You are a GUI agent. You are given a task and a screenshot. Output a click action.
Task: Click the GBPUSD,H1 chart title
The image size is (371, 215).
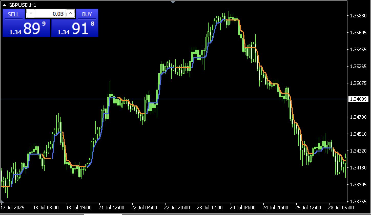coord(22,5)
